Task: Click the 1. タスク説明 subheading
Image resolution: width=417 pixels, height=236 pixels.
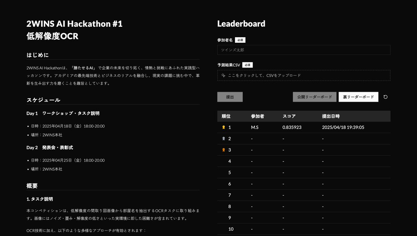Action: point(40,199)
